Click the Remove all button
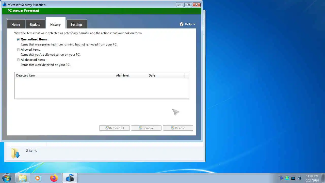 (115, 128)
